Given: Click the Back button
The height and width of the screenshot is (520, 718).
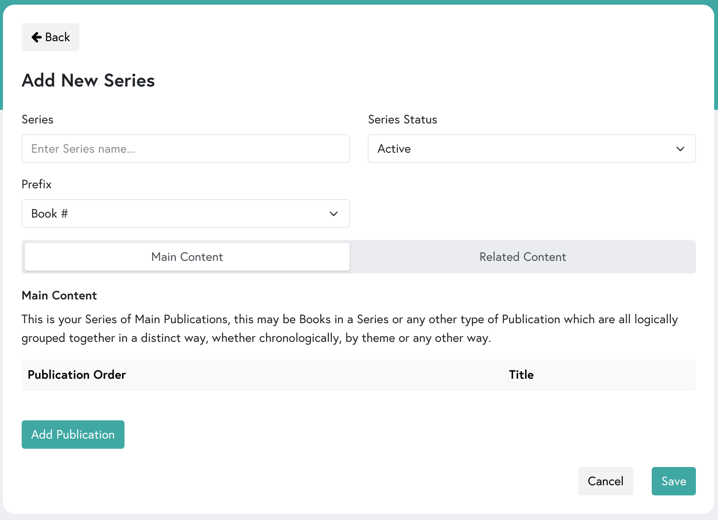Looking at the screenshot, I should (50, 37).
